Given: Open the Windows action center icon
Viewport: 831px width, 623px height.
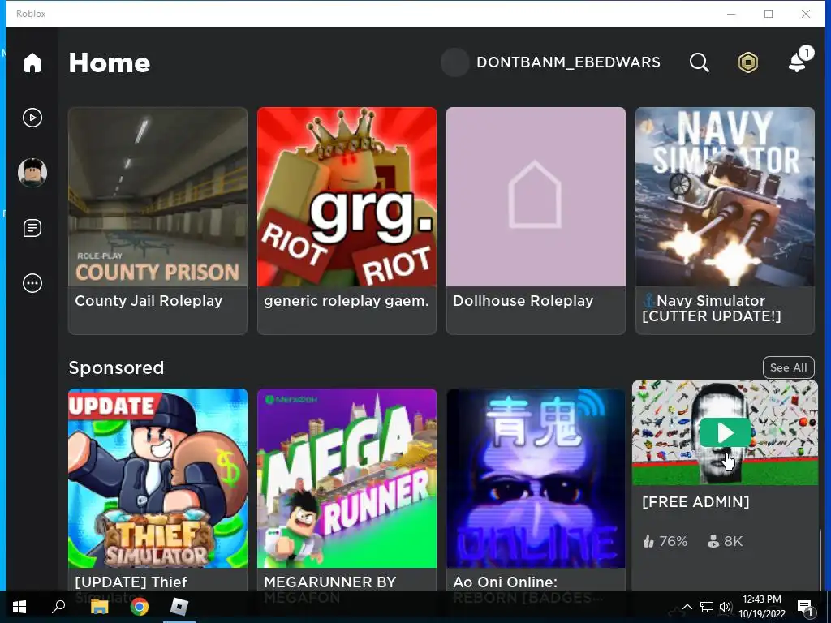Looking at the screenshot, I should tap(806, 607).
